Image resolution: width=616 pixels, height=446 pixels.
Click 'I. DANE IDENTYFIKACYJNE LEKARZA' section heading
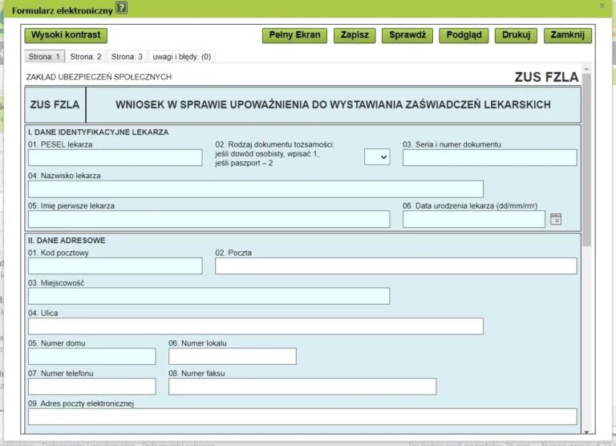pyautogui.click(x=98, y=132)
